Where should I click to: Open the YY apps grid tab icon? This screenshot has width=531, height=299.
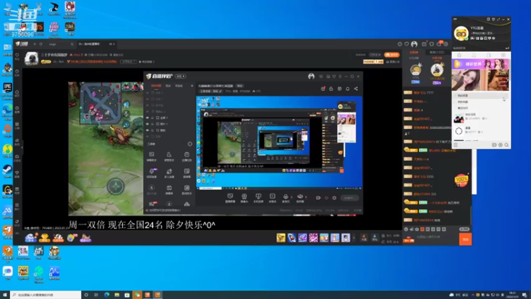click(503, 55)
